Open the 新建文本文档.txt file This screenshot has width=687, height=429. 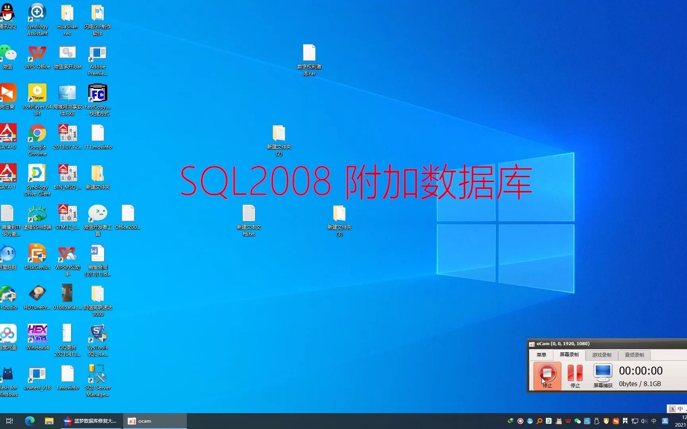click(x=248, y=220)
